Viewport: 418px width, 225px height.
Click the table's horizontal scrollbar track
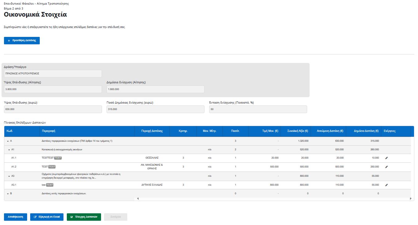point(274,199)
